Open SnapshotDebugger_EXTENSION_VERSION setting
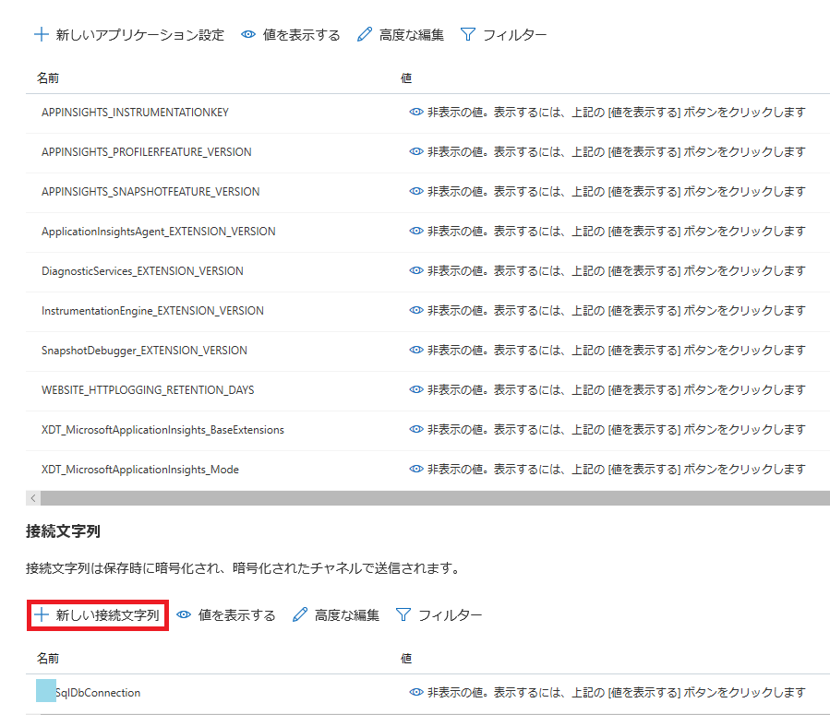 144,350
